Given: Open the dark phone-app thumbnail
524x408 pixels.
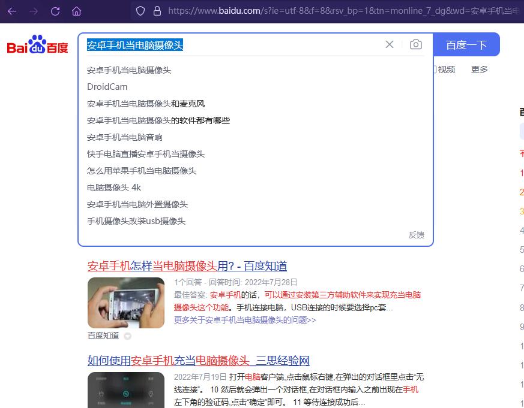Looking at the screenshot, I should [x=126, y=390].
